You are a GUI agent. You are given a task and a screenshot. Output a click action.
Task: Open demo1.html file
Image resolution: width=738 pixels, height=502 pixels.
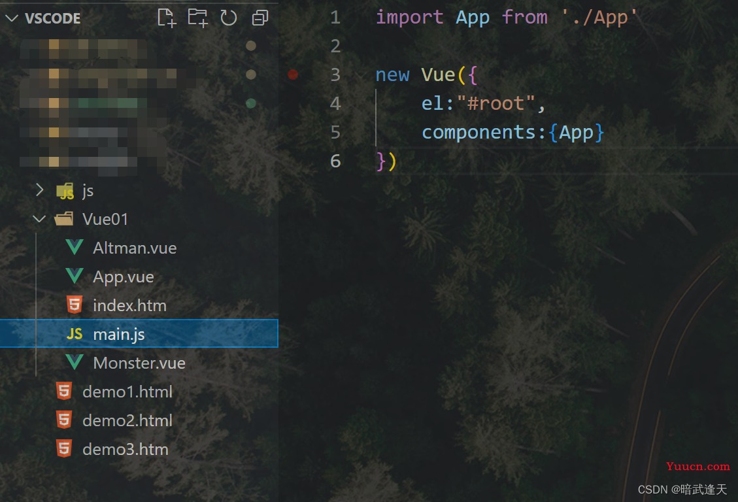point(127,392)
